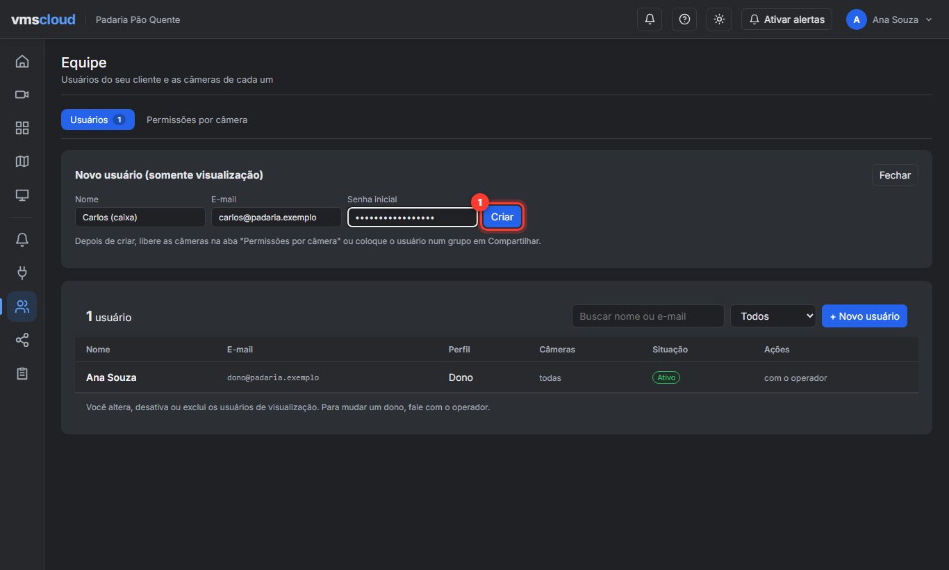Open the cameras icon in sidebar
Screen dimensions: 949x570
22,95
